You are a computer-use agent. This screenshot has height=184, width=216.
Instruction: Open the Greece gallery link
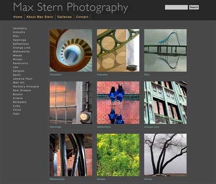pyautogui.click(x=18, y=98)
